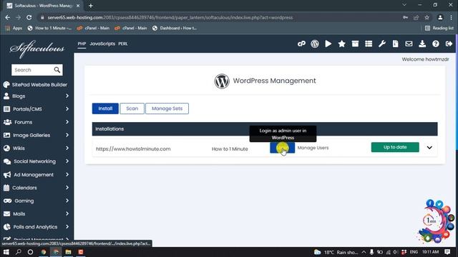The height and width of the screenshot is (257, 458).
Task: Open settings wrench icon
Action: click(381, 44)
